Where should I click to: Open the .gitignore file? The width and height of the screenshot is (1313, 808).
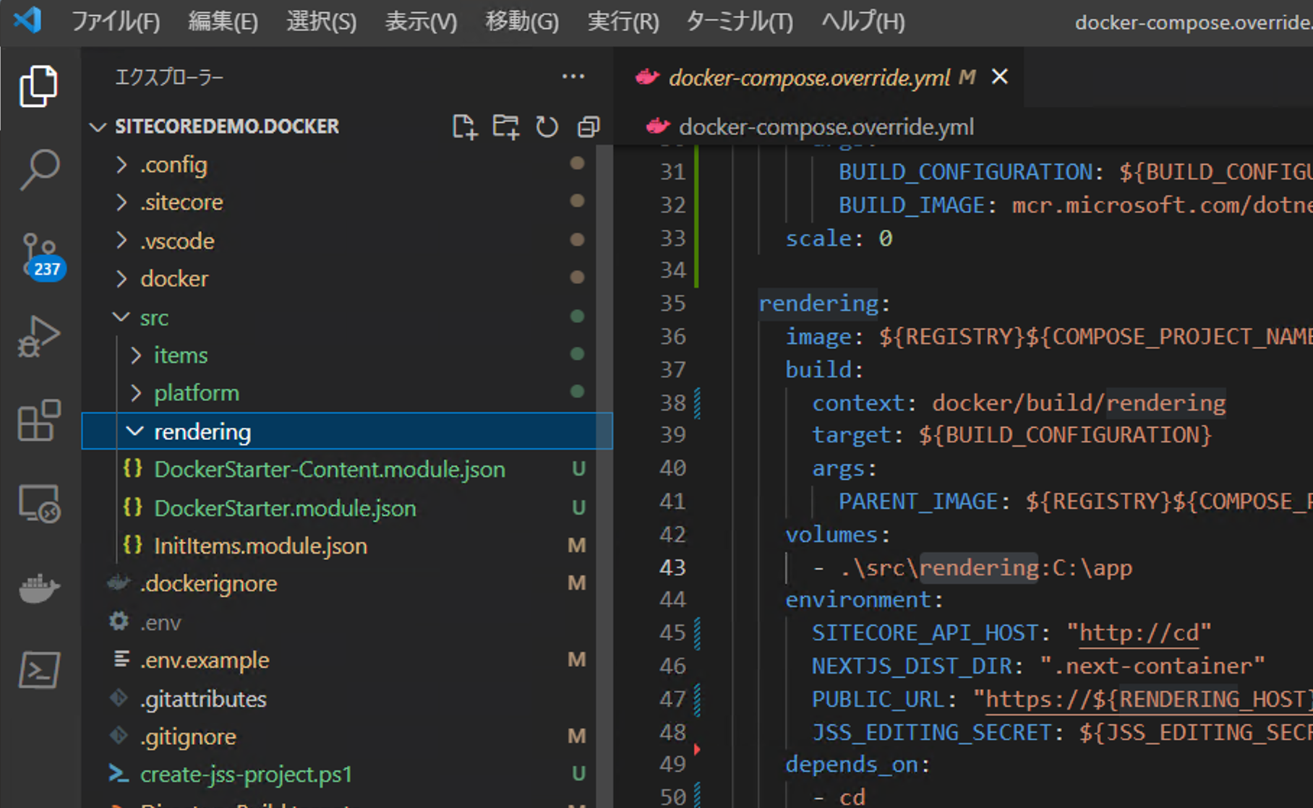point(188,736)
